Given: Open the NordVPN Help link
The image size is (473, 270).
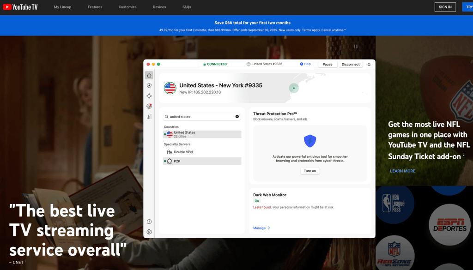Looking at the screenshot, I should (305, 64).
